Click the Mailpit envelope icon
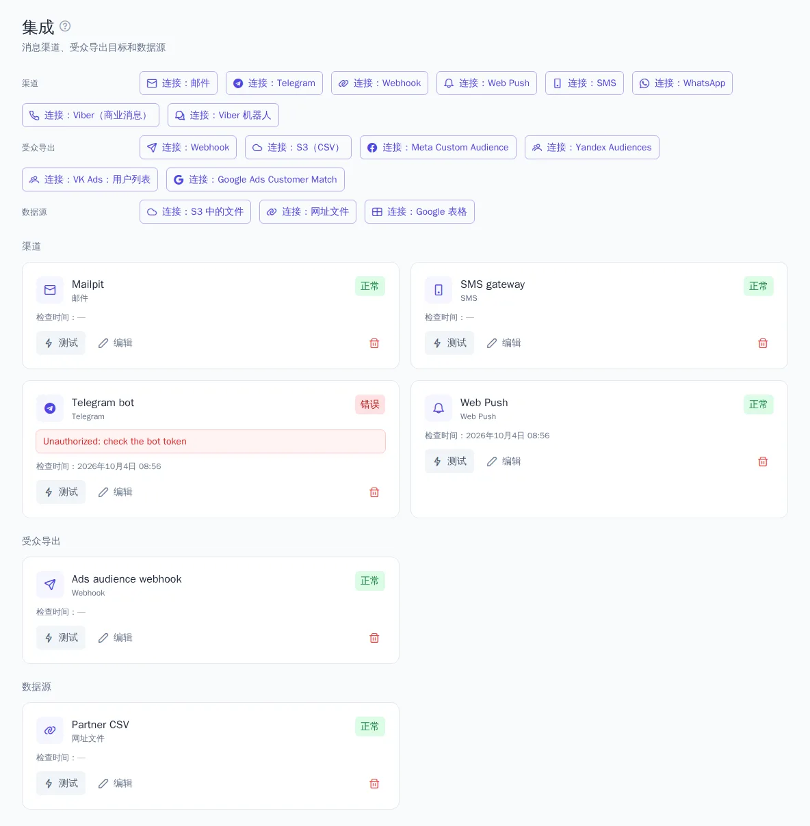The image size is (810, 826). coord(50,290)
